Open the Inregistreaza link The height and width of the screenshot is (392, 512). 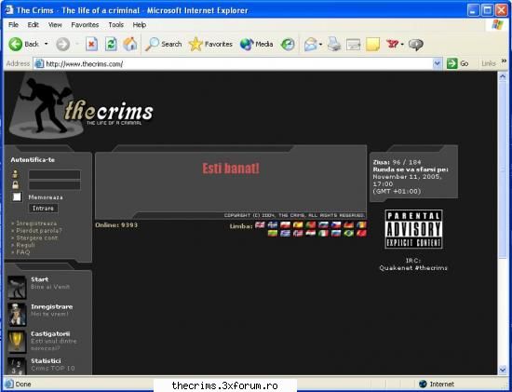[x=36, y=223]
